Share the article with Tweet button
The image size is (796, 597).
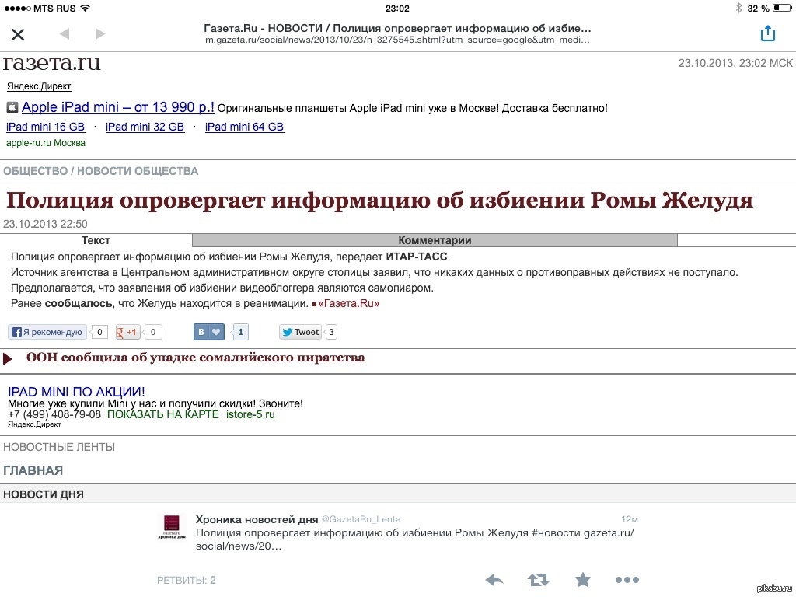point(301,332)
